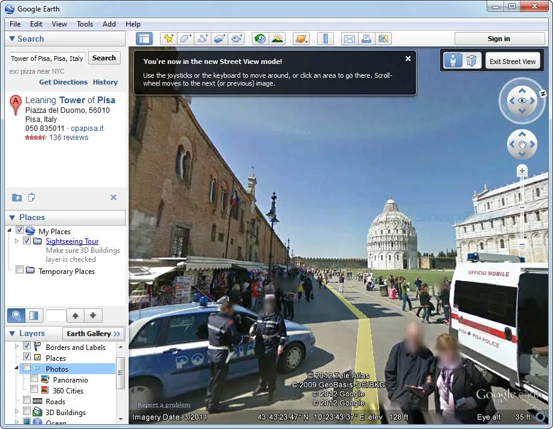Enable the Photos layer checkbox

point(27,367)
